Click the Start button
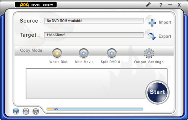The height and width of the screenshot is (120, 188). (157, 92)
